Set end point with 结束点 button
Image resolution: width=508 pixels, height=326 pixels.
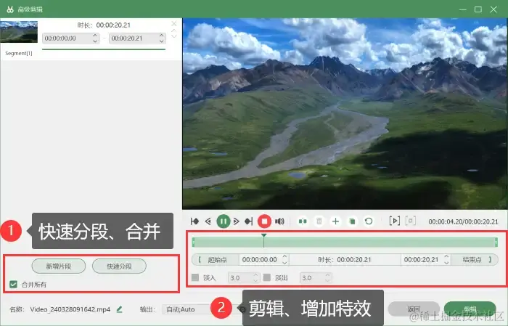coord(475,260)
